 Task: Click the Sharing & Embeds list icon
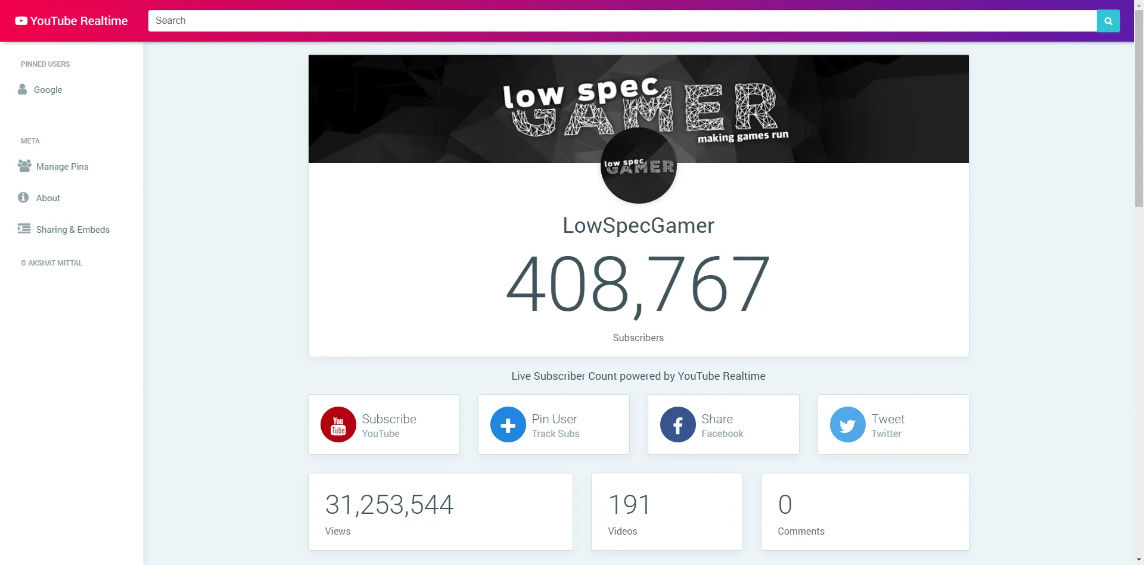tap(24, 229)
